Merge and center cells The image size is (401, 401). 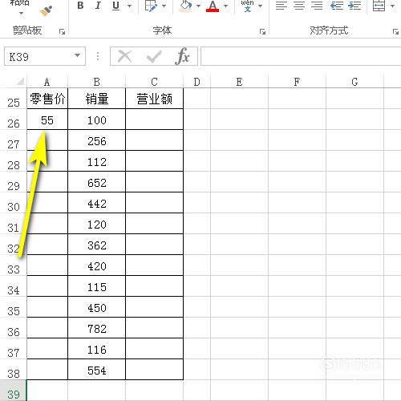(x=379, y=6)
